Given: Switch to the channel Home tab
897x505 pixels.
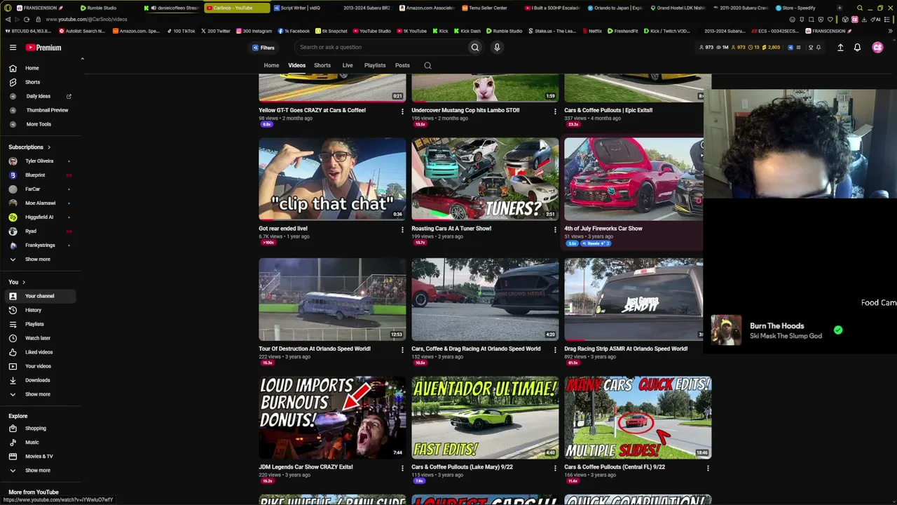Looking at the screenshot, I should point(271,66).
